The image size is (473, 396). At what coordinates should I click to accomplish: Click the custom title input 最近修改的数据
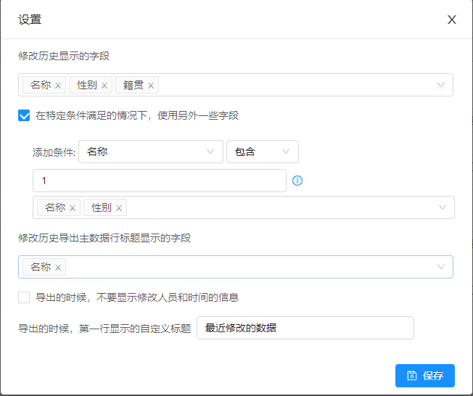coord(305,328)
